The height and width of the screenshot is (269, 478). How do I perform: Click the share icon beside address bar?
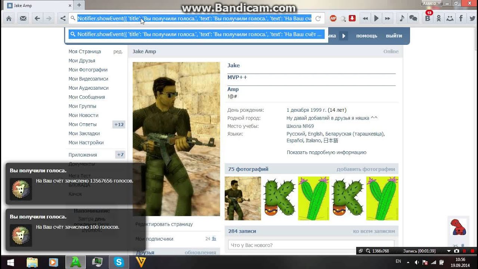click(63, 18)
